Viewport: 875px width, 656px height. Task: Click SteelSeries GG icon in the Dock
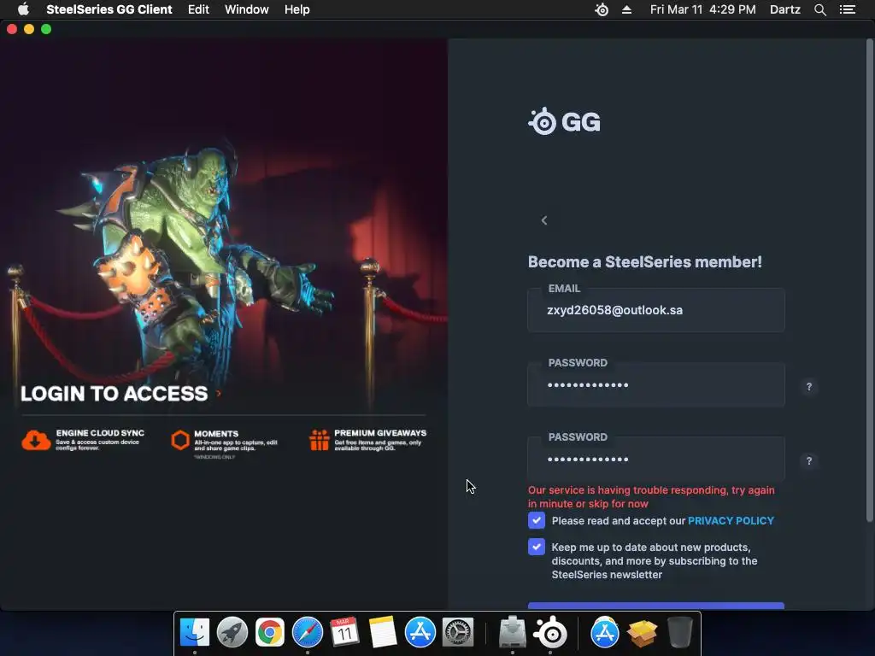coord(550,633)
